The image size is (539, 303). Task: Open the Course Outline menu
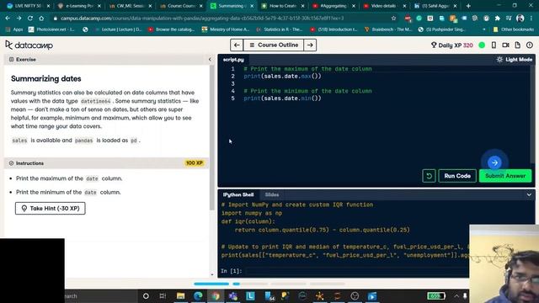tap(274, 45)
